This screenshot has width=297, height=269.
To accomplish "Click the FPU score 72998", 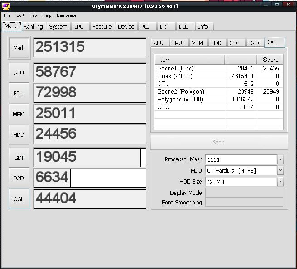I will (x=90, y=93).
